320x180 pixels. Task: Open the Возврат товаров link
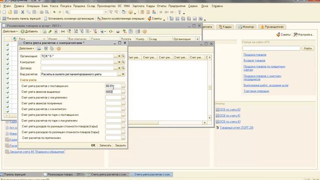coord(254,60)
